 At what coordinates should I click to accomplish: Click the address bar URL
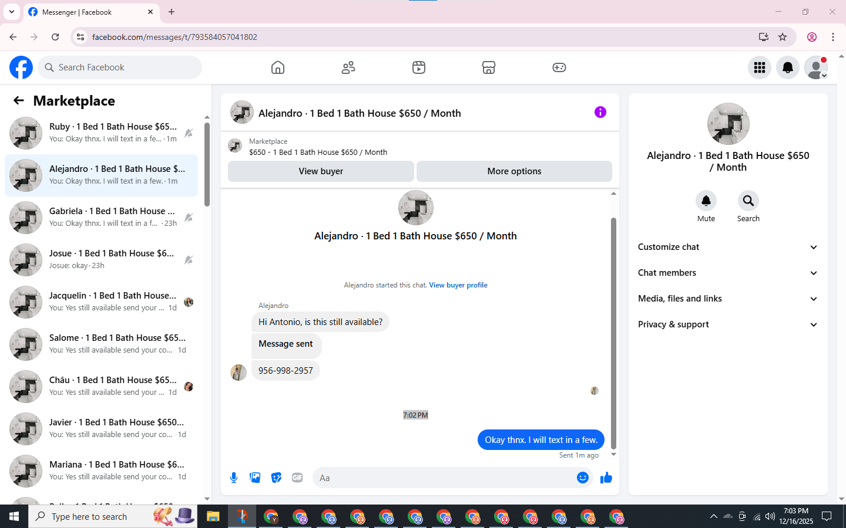[x=174, y=37]
